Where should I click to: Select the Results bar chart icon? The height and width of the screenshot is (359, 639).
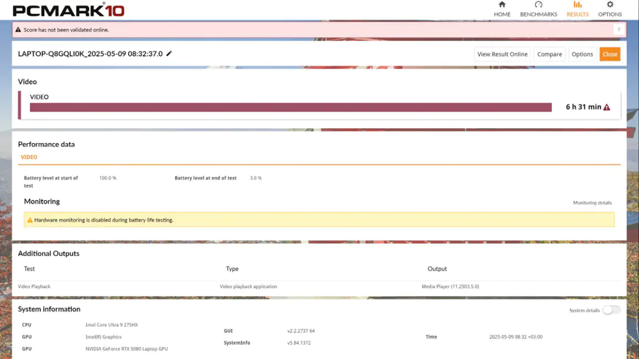click(578, 4)
